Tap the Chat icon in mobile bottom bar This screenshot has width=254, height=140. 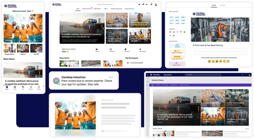[x=23, y=87]
